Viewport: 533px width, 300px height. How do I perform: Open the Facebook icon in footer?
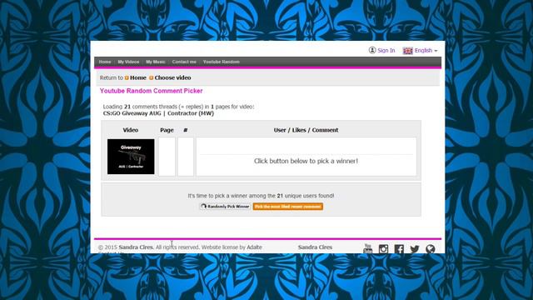[399, 249]
